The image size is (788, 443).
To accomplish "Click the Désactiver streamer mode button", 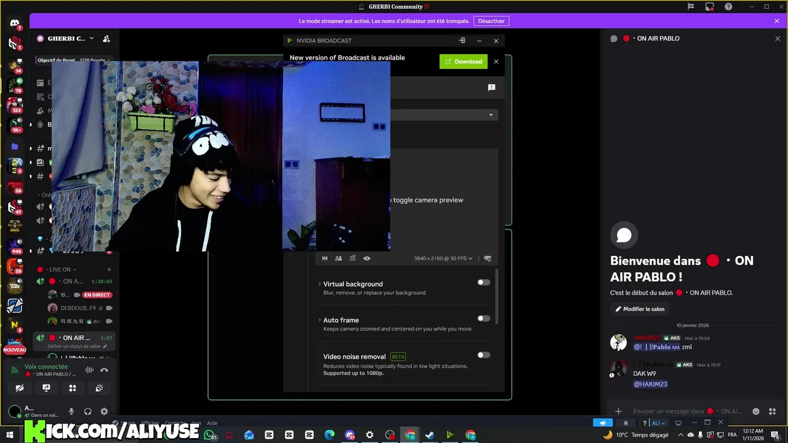I will [491, 21].
